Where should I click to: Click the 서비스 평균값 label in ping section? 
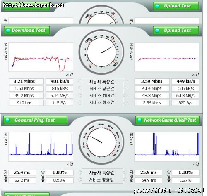point(102,180)
